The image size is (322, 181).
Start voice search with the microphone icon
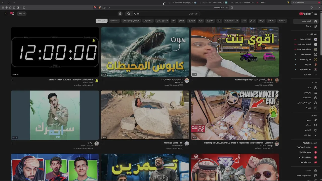coord(120,14)
